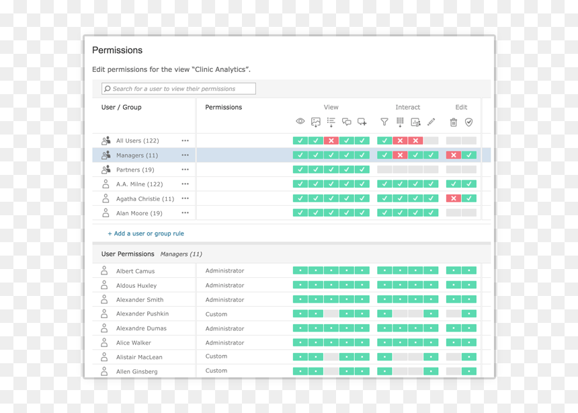Toggle Alan Moore unspecified Set Permissions cell

click(469, 213)
